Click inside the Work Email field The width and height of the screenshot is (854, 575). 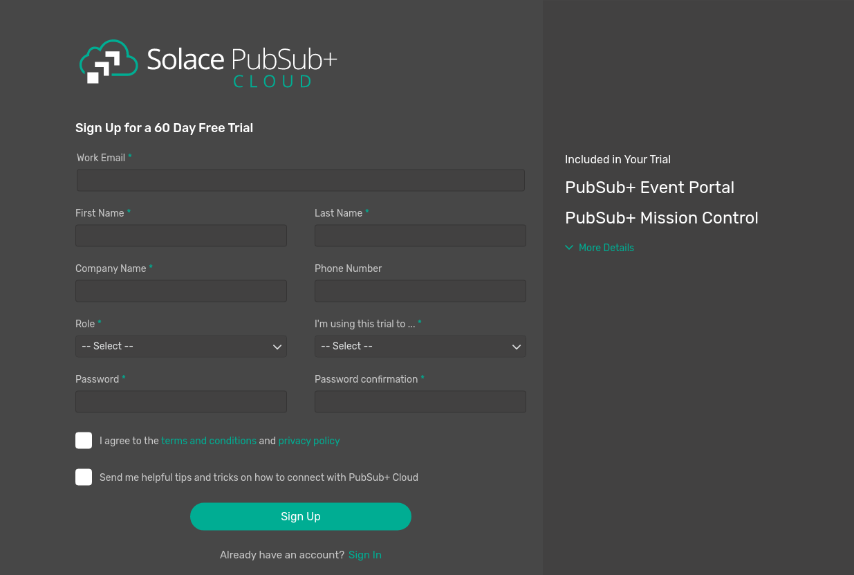[300, 180]
